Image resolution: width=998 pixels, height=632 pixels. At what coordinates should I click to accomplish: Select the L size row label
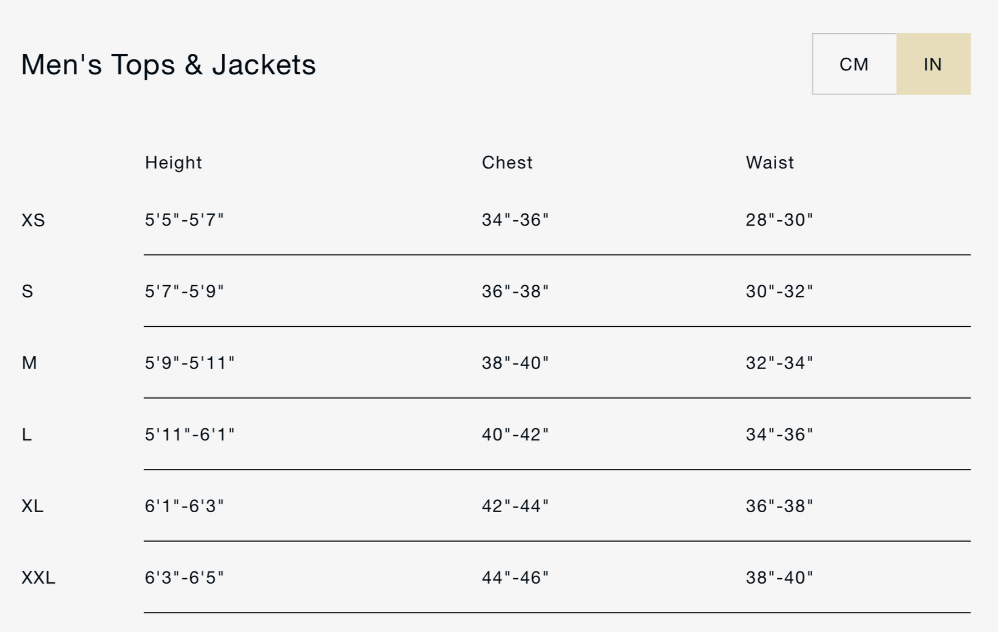[x=27, y=434]
